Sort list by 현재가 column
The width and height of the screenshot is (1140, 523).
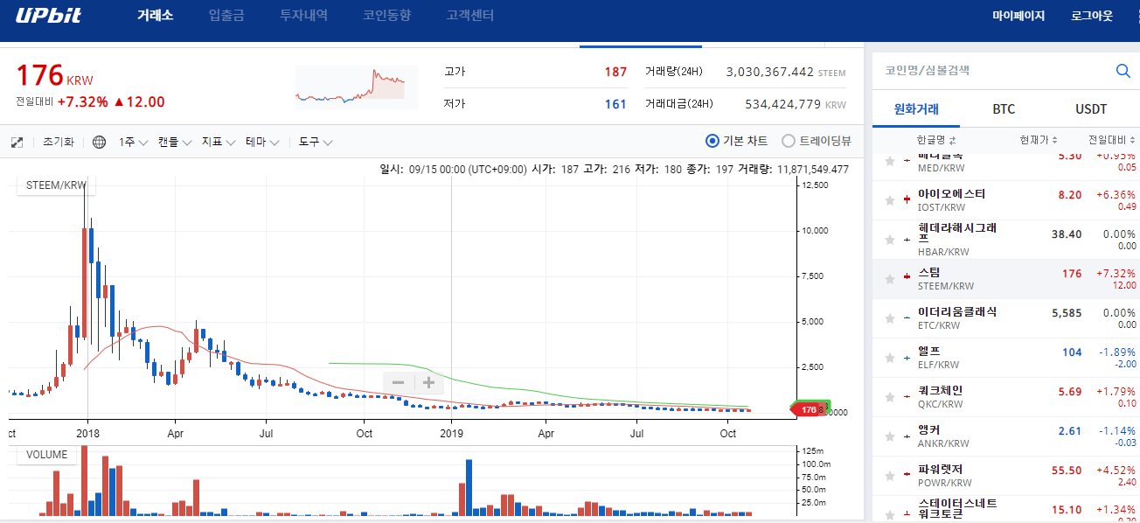pyautogui.click(x=1039, y=140)
